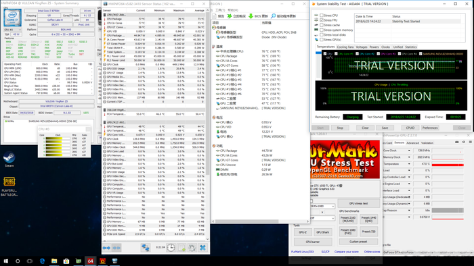Open Steam from the desktop
This screenshot has height=266, width=474.
(x=9, y=159)
